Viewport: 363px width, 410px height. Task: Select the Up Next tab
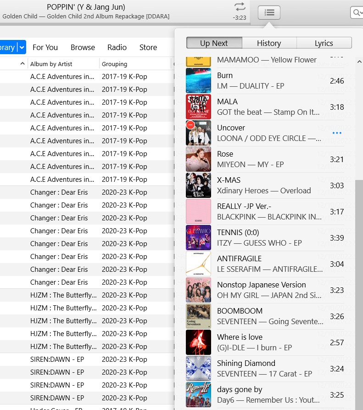(x=214, y=43)
